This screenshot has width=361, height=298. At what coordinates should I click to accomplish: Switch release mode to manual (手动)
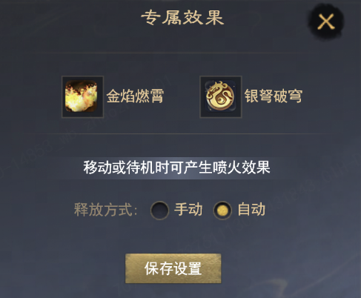click(159, 211)
